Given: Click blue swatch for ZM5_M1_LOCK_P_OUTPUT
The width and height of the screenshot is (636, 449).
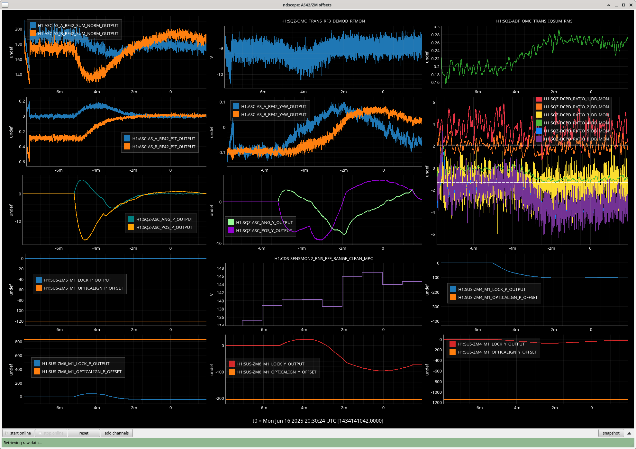Looking at the screenshot, I should coord(39,280).
